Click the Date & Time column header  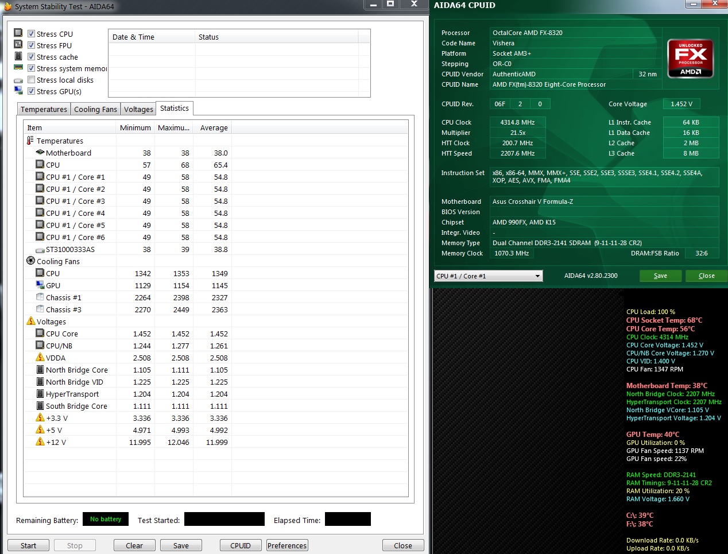152,37
